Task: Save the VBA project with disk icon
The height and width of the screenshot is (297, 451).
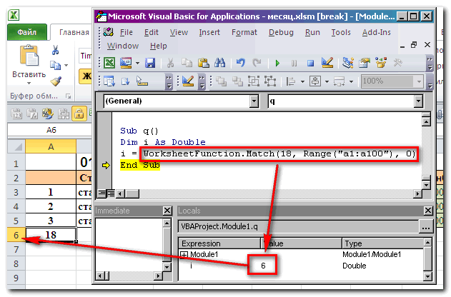Action: pos(150,63)
